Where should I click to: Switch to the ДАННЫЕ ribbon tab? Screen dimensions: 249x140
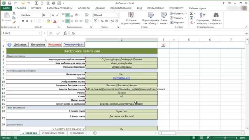100,8
